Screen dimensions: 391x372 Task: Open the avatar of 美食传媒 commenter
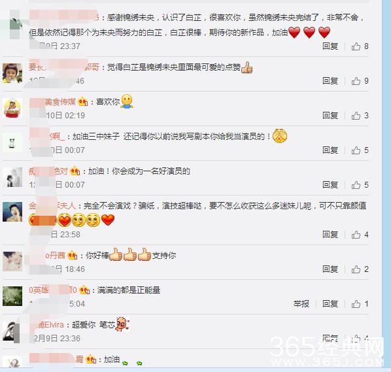click(x=12, y=108)
